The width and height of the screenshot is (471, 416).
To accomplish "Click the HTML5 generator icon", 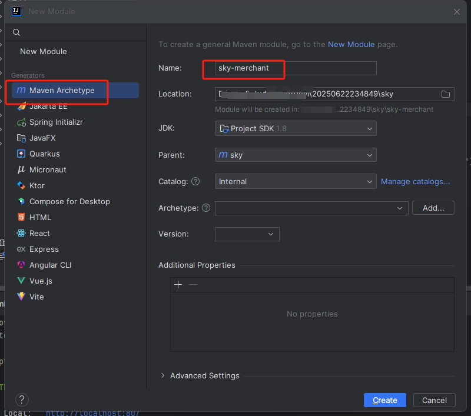I will (21, 217).
